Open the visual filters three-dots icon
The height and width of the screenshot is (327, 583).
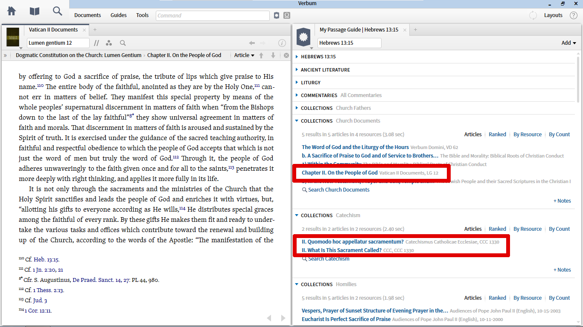pos(109,43)
